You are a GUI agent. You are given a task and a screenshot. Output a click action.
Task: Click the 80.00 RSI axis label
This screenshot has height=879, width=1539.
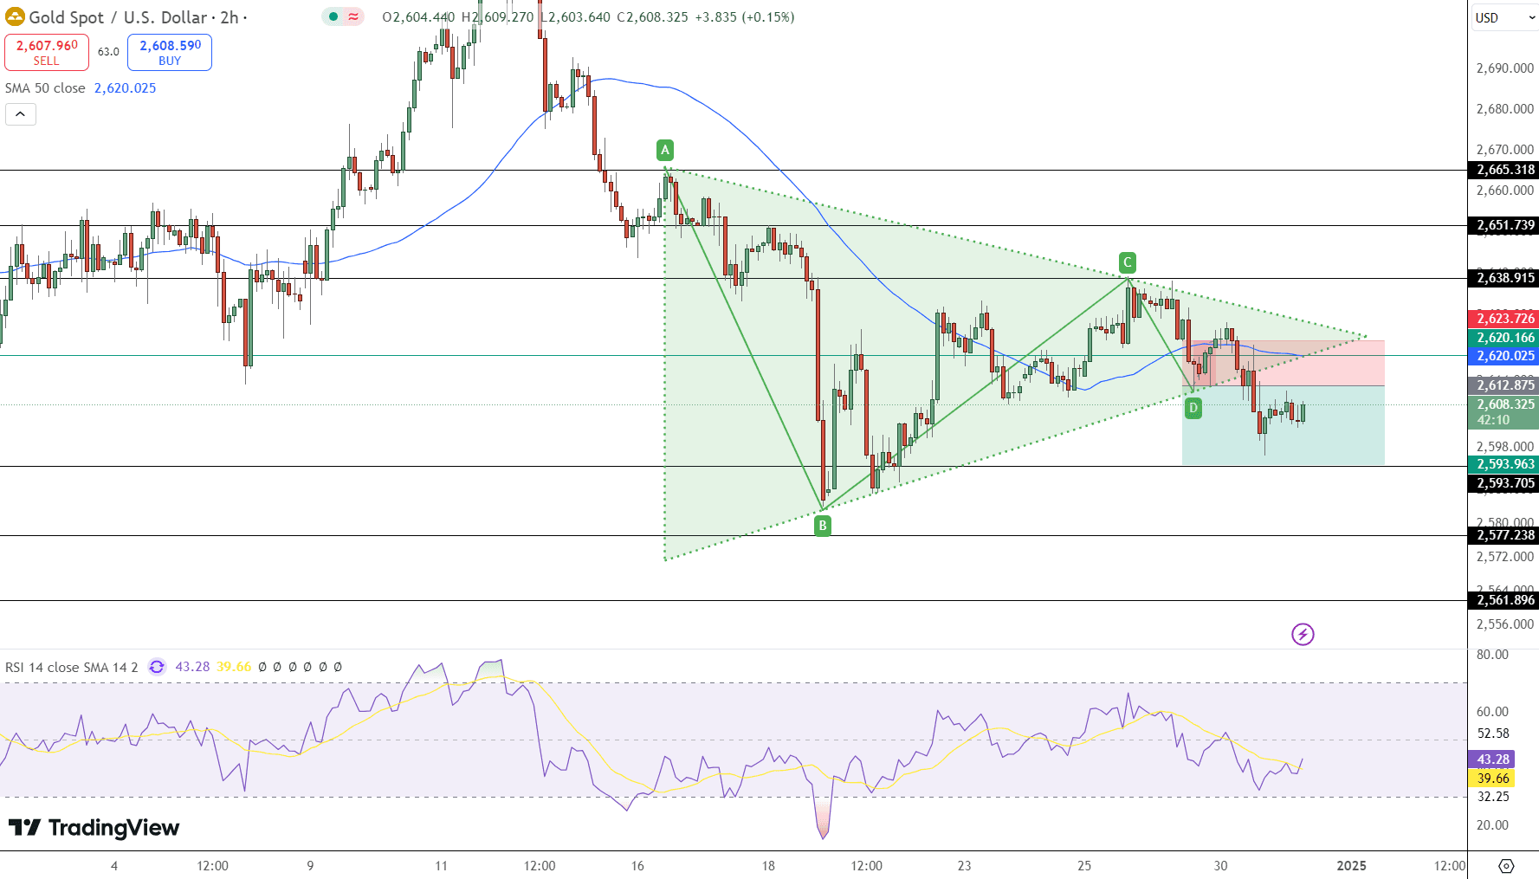1492,655
